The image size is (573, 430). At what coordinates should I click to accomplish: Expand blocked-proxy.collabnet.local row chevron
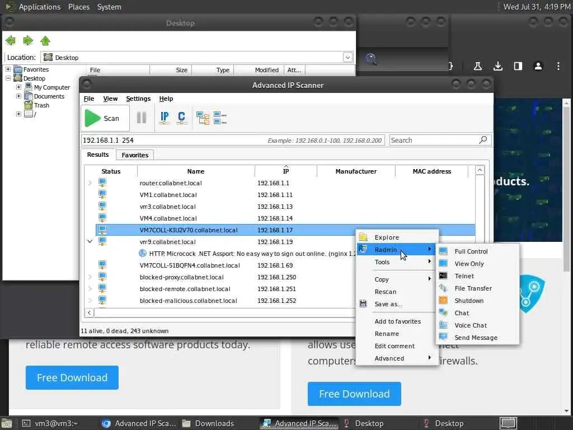tap(90, 277)
